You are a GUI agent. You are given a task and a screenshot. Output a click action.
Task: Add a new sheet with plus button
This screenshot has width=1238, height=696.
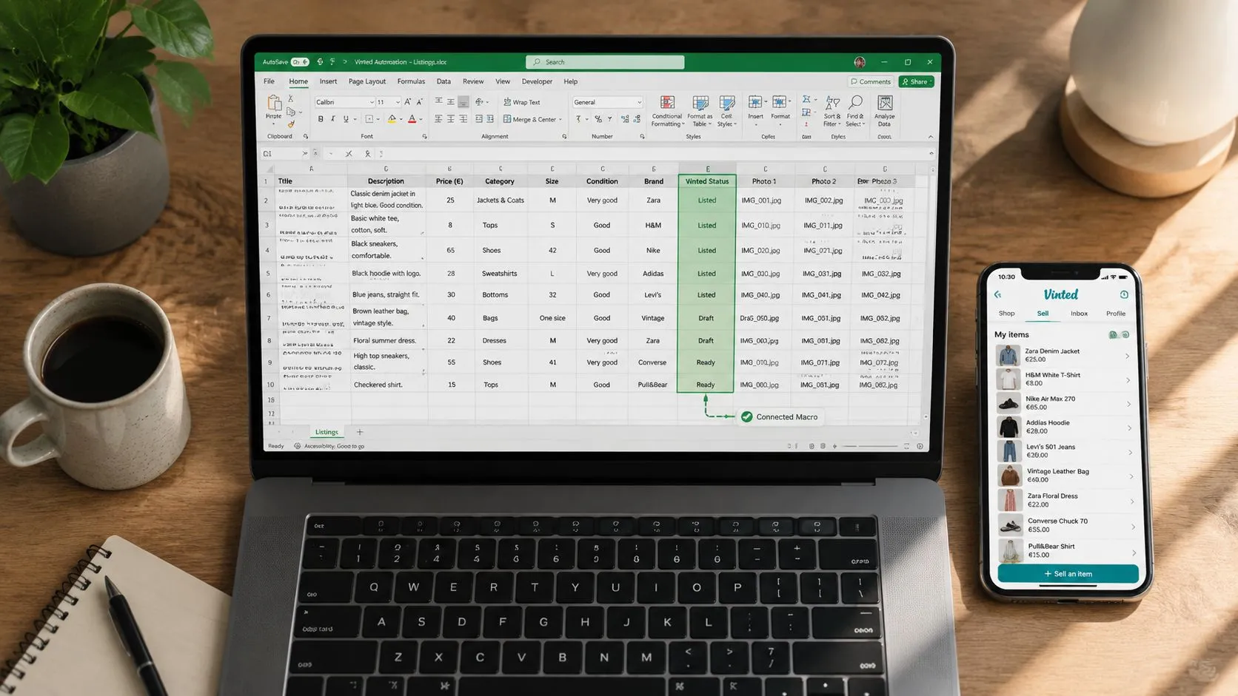(360, 432)
